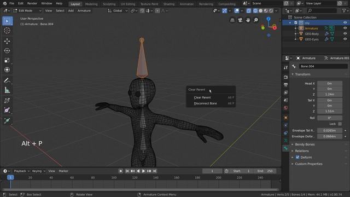Open the Armature menu

(84, 11)
